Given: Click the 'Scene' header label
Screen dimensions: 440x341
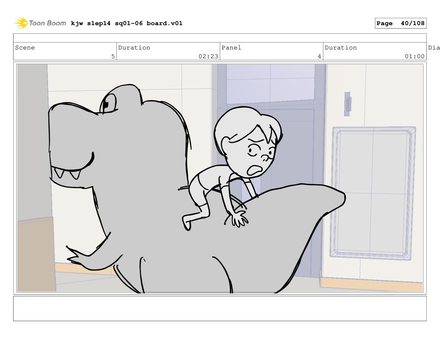Looking at the screenshot, I should tap(25, 48).
